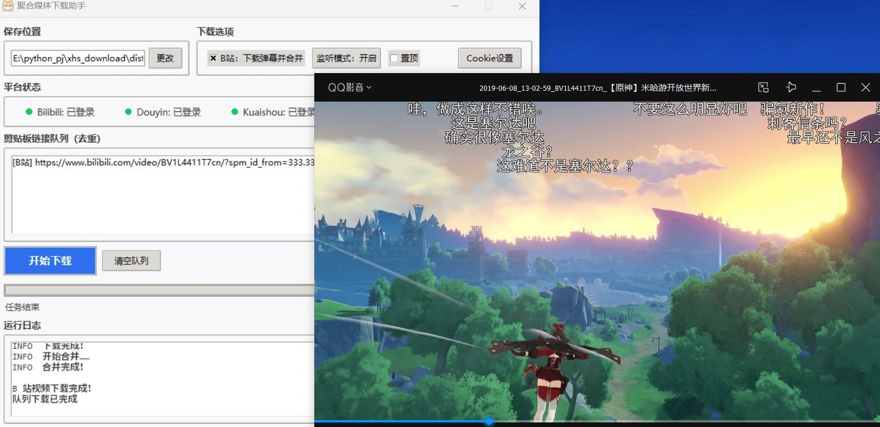The height and width of the screenshot is (427, 880).
Task: Pin QQ影音 player on top
Action: coord(791,87)
